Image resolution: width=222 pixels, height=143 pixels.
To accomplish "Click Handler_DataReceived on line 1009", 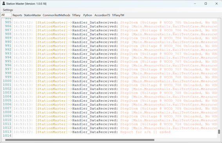I will 95,116.
